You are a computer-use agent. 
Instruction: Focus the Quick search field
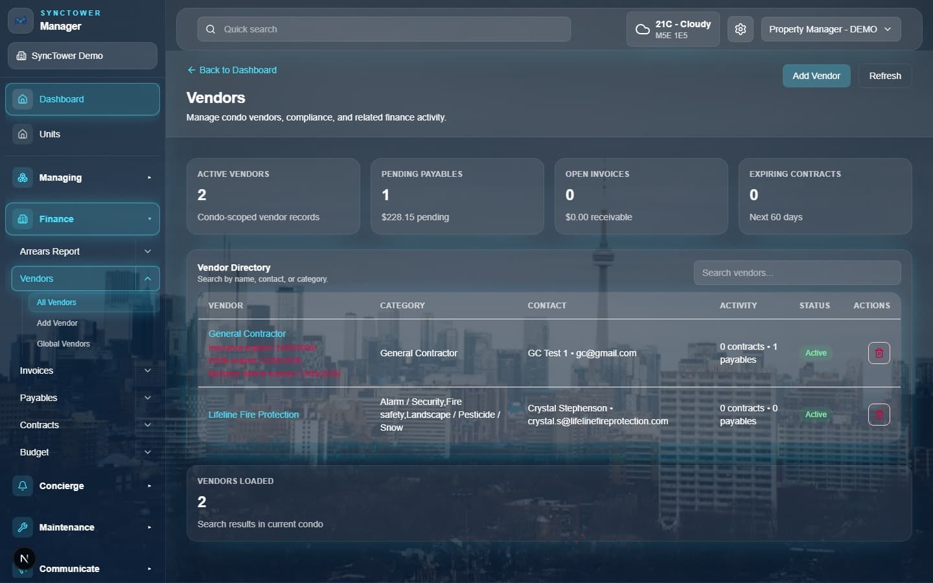click(384, 29)
